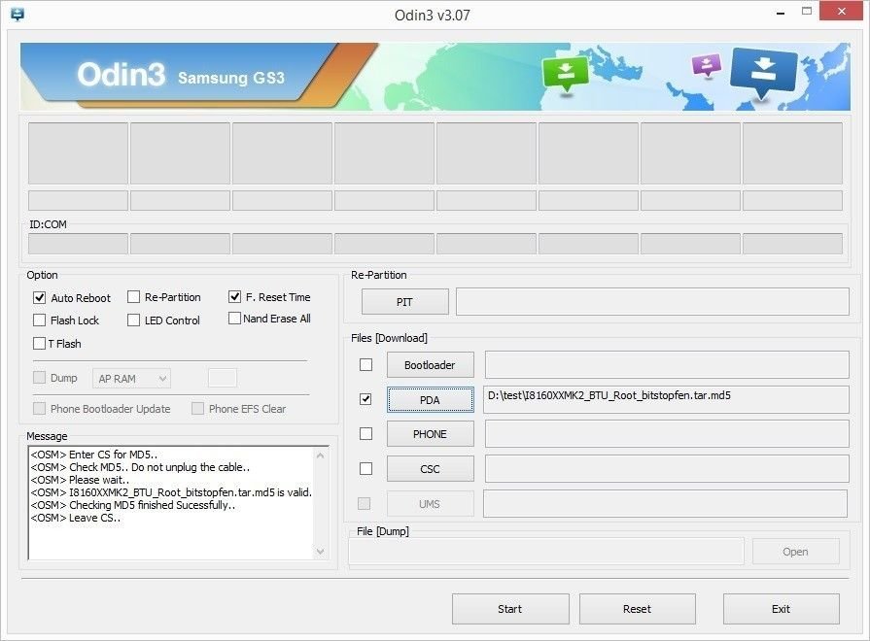Click the Message log scroll up arrow
This screenshot has height=641, width=870.
tap(320, 455)
